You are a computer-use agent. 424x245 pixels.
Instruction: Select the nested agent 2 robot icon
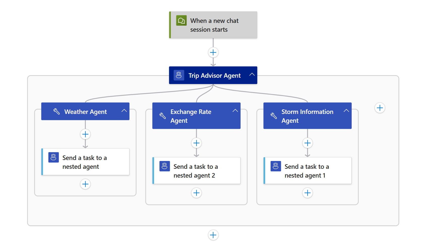pyautogui.click(x=165, y=166)
